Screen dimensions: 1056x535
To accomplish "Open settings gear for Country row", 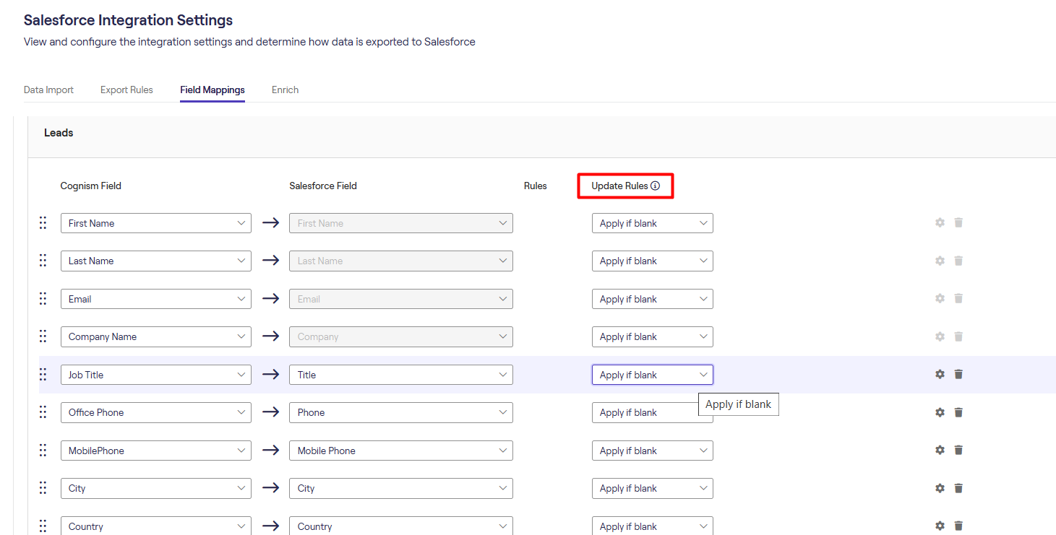I will [x=940, y=526].
